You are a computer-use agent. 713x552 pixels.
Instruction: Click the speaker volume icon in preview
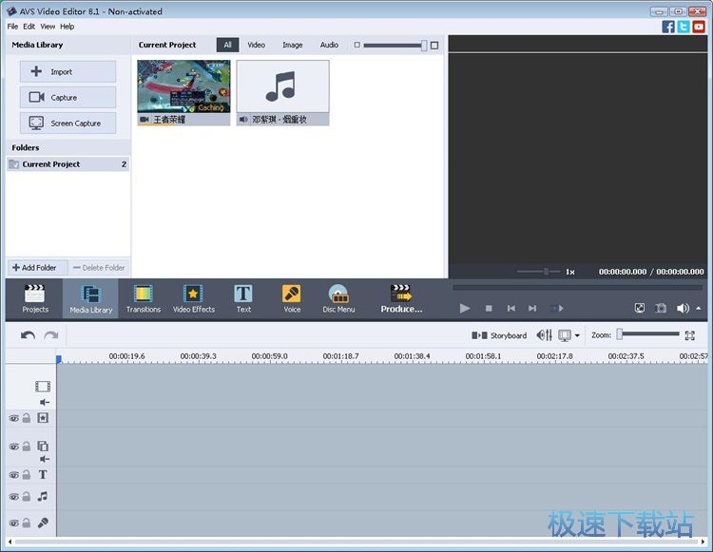click(683, 308)
